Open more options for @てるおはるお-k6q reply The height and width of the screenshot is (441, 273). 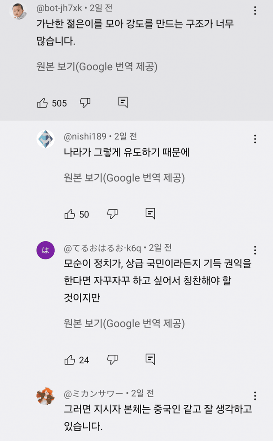(255, 250)
